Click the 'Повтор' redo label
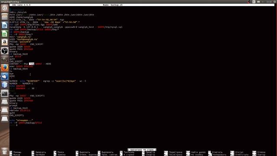The width and height of the screenshot is (277, 156). pos(261,155)
